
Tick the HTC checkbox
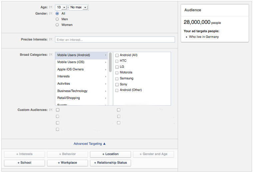[117, 61]
